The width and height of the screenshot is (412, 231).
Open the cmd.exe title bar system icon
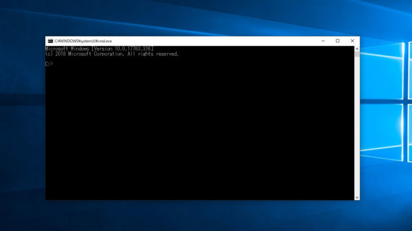click(50, 41)
